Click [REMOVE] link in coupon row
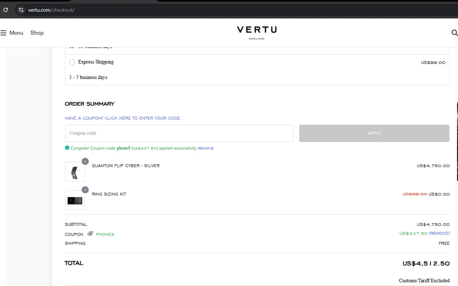Viewport: 458px width, 286px height. point(439,234)
